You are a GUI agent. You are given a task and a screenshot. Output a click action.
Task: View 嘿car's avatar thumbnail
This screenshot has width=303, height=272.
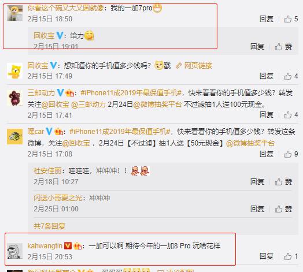coord(14,137)
